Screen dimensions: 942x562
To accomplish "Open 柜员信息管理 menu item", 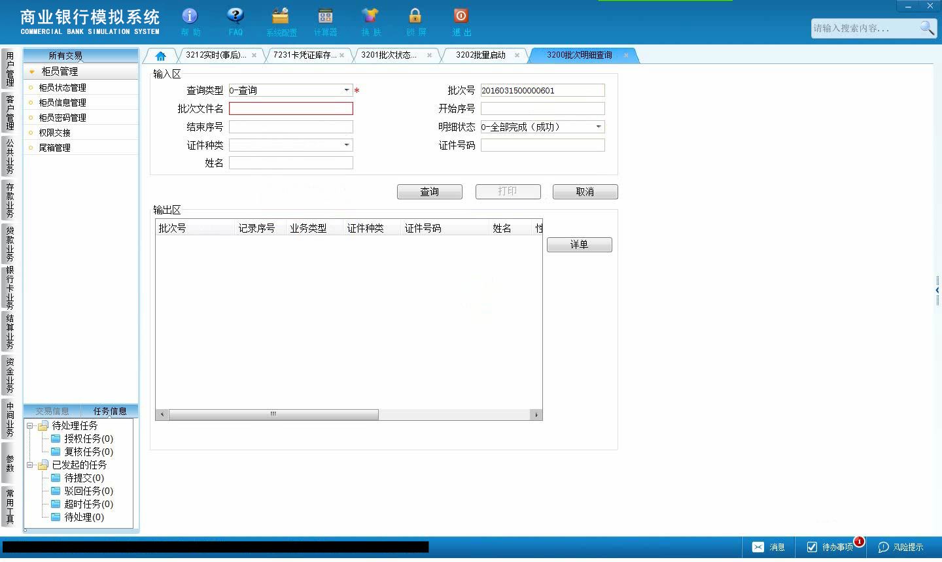I will (x=81, y=103).
